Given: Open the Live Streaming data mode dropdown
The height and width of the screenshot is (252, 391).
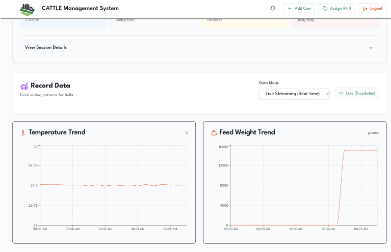Looking at the screenshot, I should tap(294, 94).
